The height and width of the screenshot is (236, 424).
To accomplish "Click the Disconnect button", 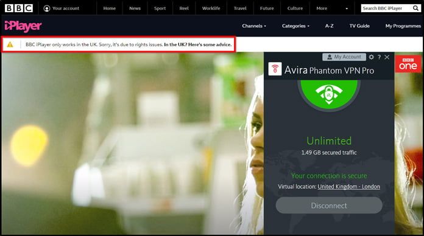I will tap(329, 206).
